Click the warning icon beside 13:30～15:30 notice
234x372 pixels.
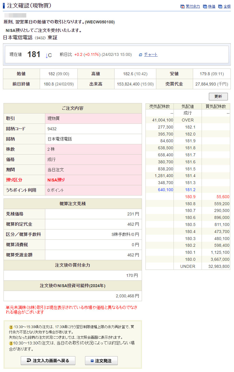coord(11,327)
